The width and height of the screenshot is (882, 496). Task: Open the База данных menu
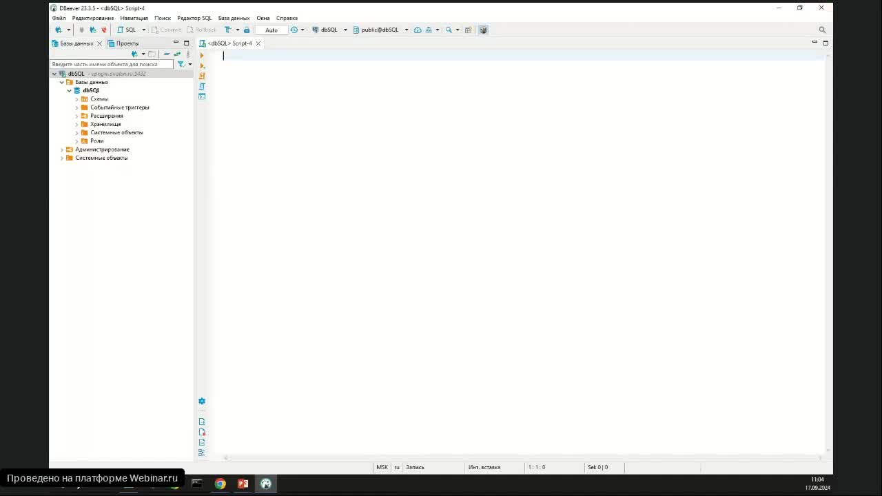(234, 18)
